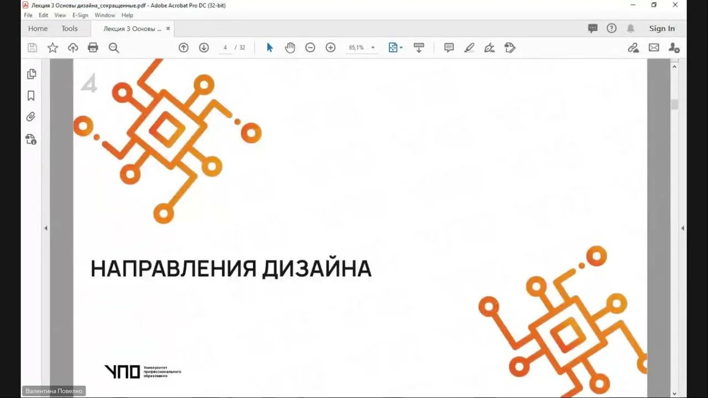Open the Bookmarks panel
Viewport: 708px width, 398px height.
point(31,96)
